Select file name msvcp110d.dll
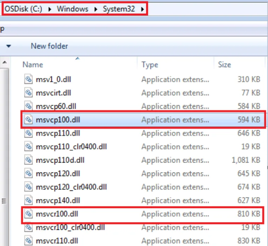268x246 pixels. (60, 160)
